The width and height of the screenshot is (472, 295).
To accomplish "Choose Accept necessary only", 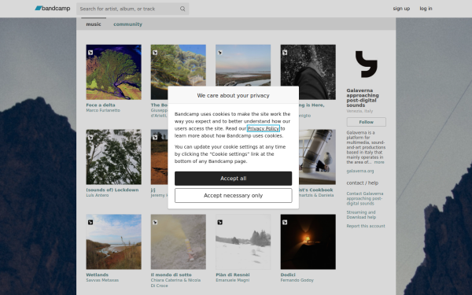I will click(x=234, y=195).
